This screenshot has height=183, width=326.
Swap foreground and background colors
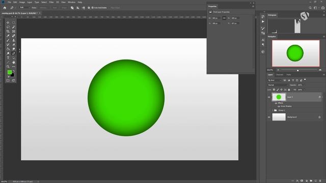[14, 71]
